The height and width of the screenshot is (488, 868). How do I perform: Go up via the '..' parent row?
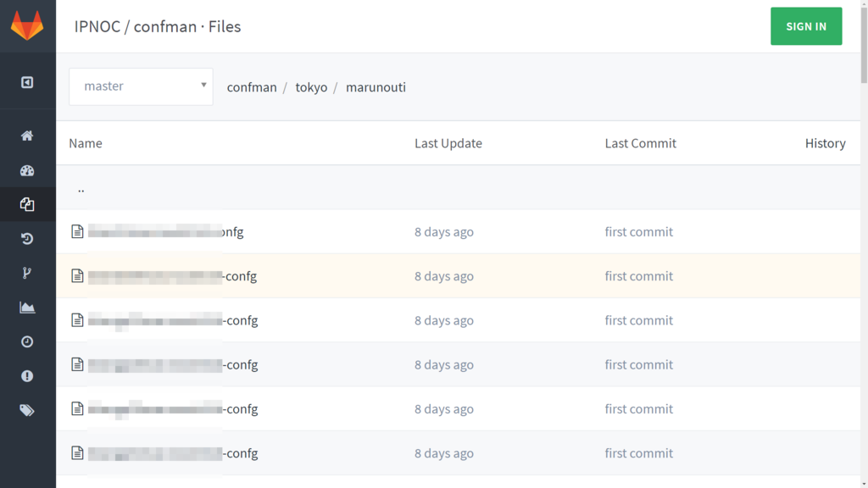[x=81, y=189]
